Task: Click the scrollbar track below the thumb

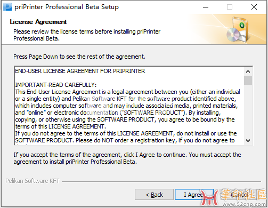Action: (x=248, y=110)
